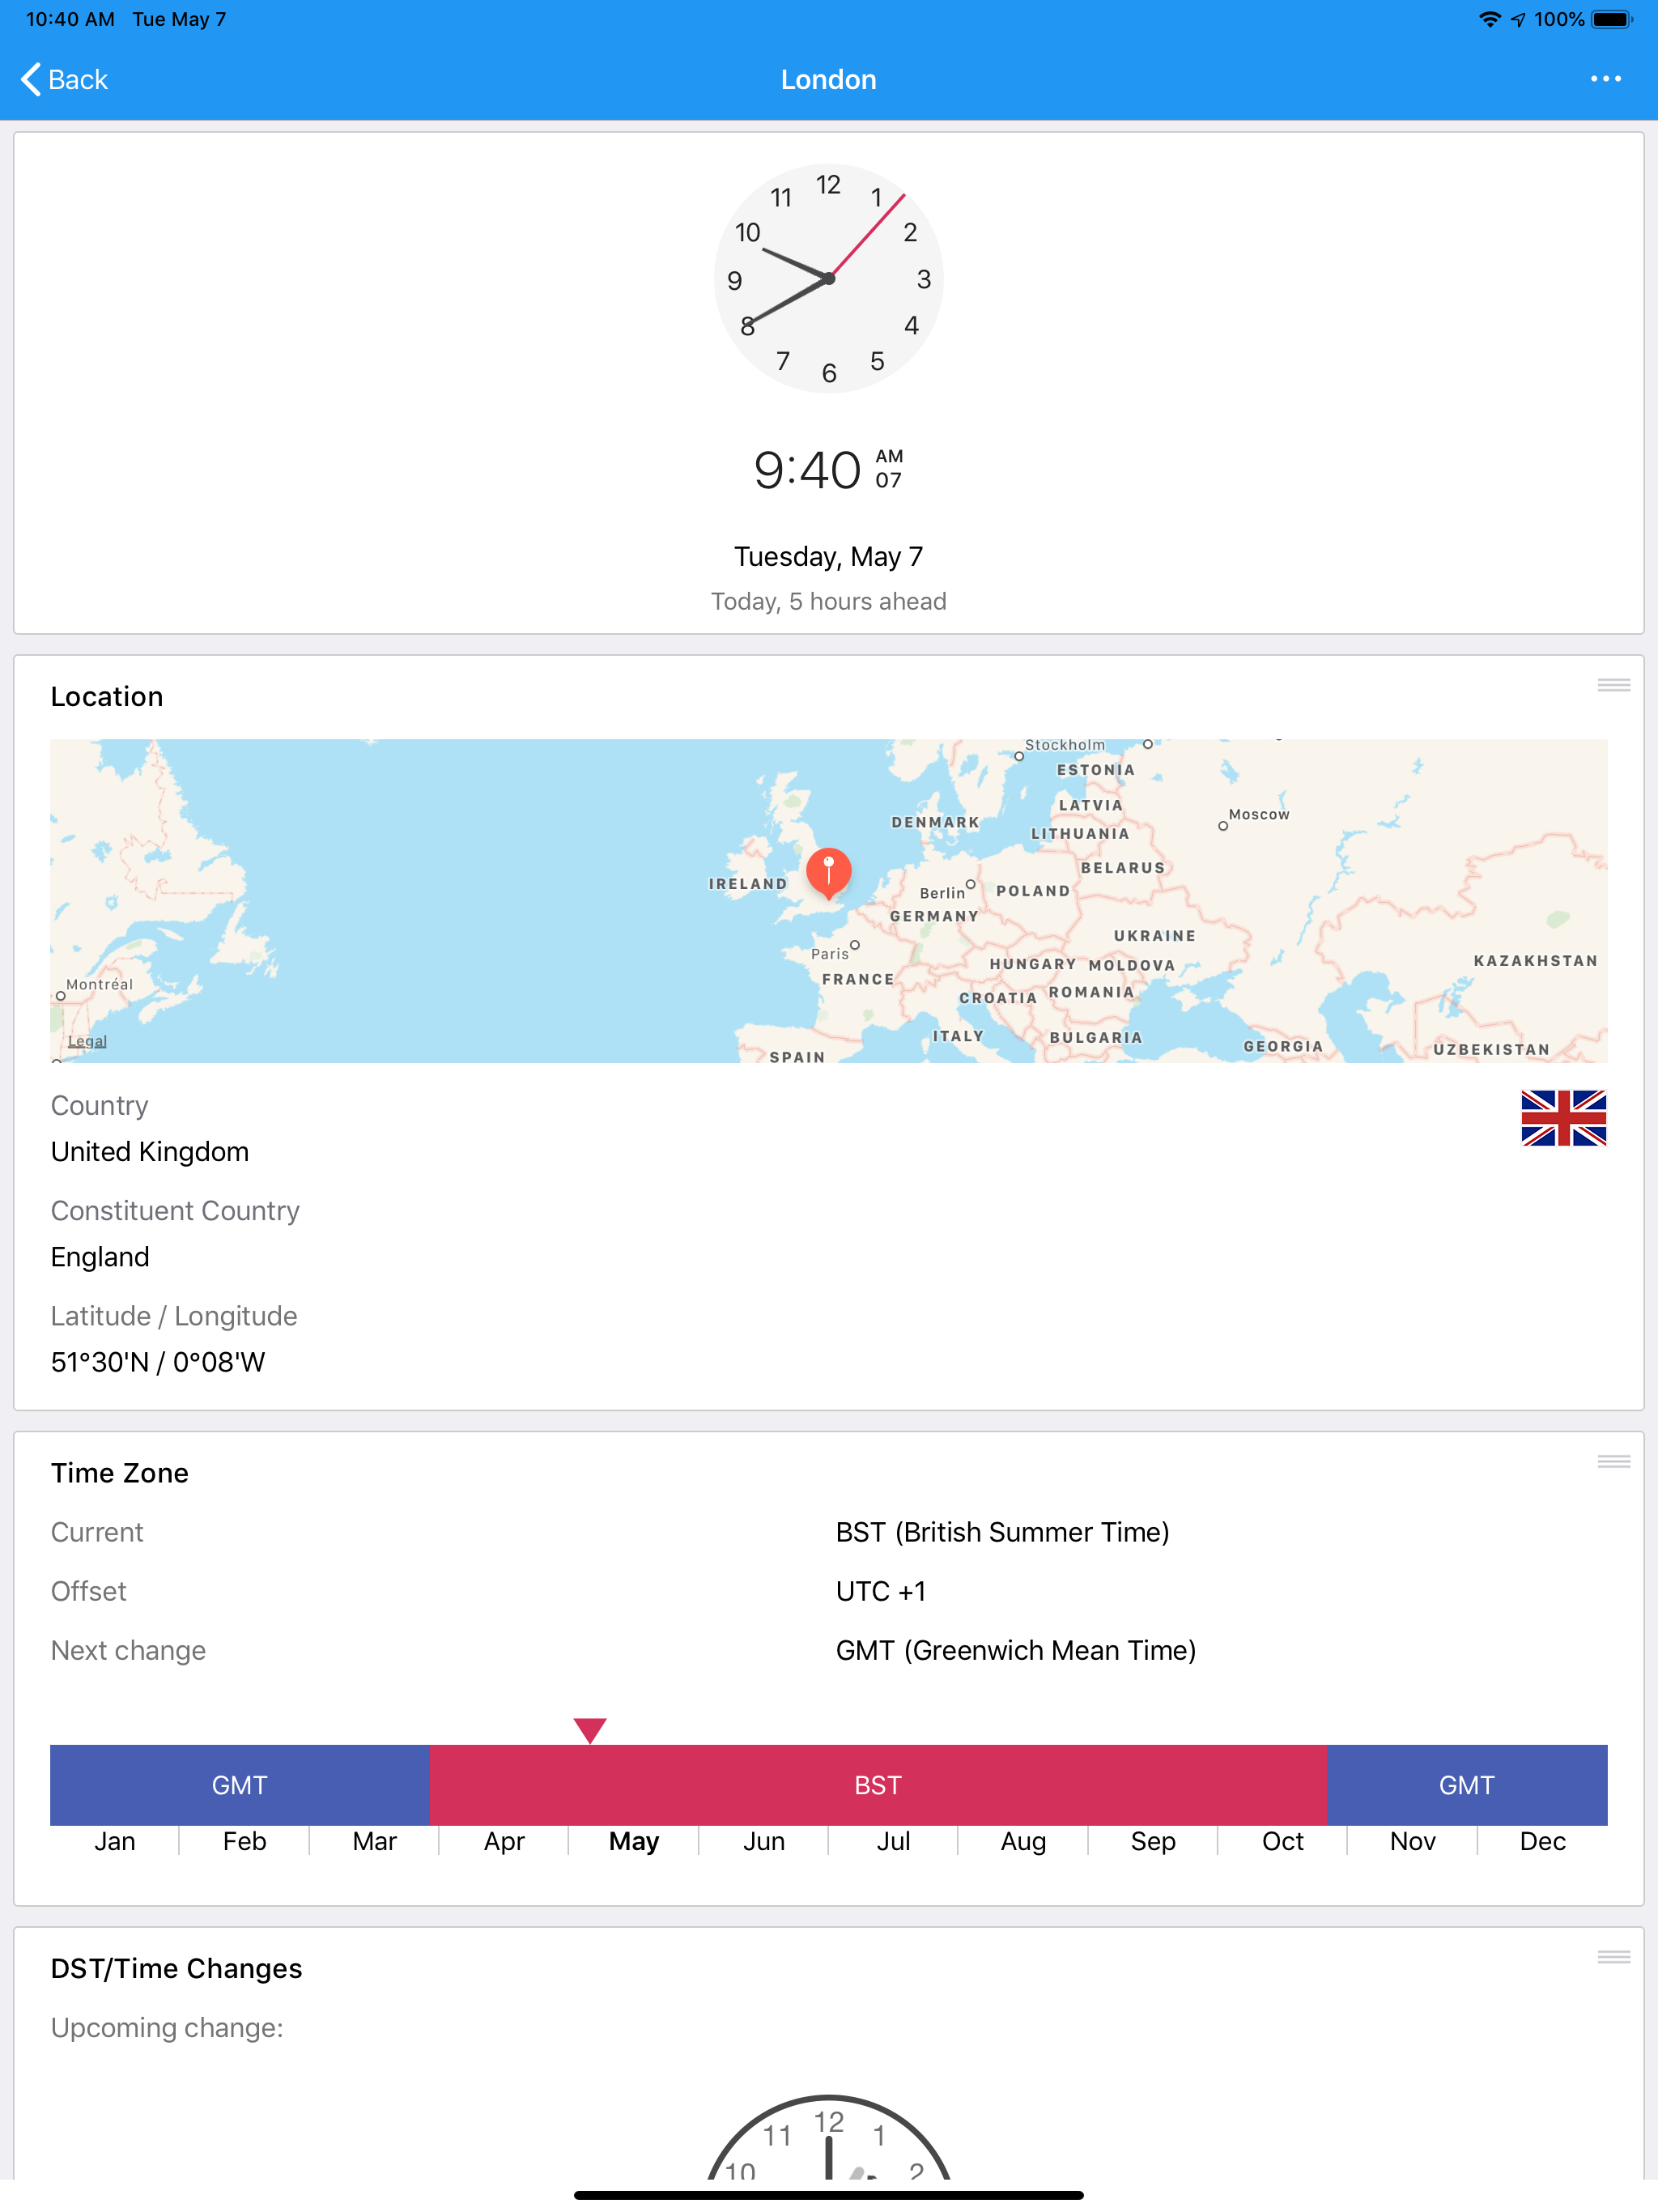The image size is (1658, 2212).
Task: Tap the United Kingdom country value
Action: pos(150,1151)
